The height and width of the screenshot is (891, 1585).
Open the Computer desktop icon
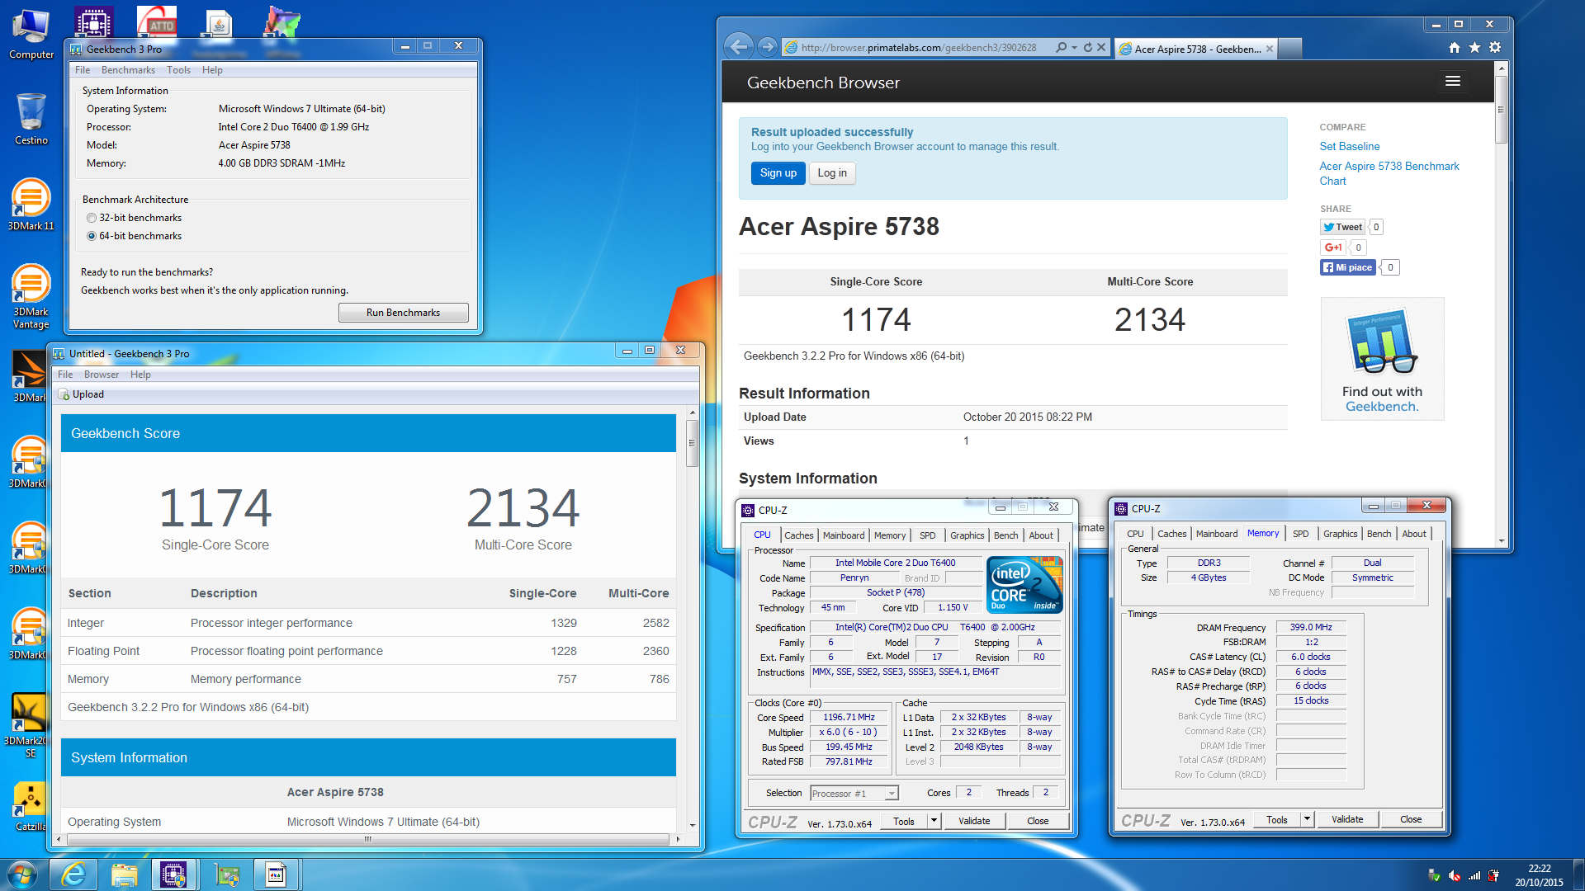pos(31,35)
